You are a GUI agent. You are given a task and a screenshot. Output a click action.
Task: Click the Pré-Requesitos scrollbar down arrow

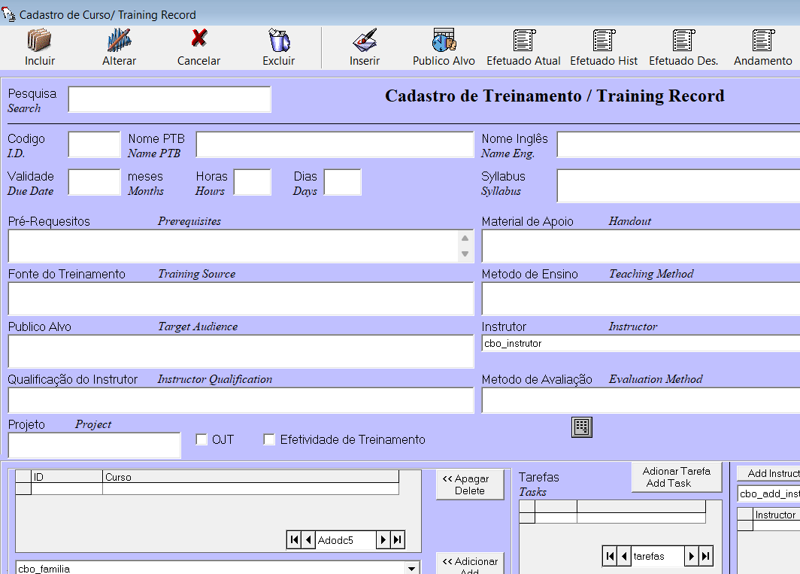[x=465, y=254]
